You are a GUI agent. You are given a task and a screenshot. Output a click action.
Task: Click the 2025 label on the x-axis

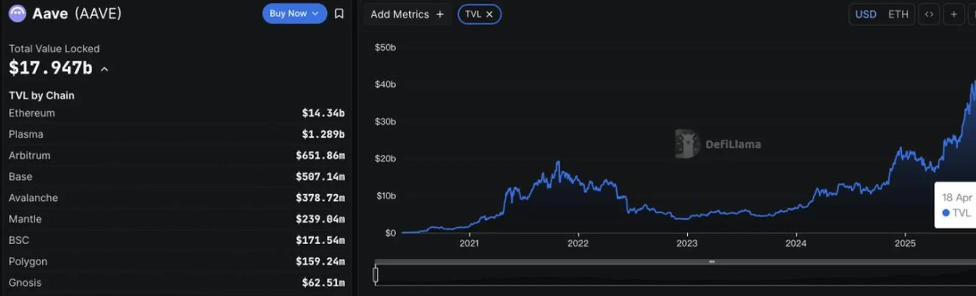(x=905, y=243)
